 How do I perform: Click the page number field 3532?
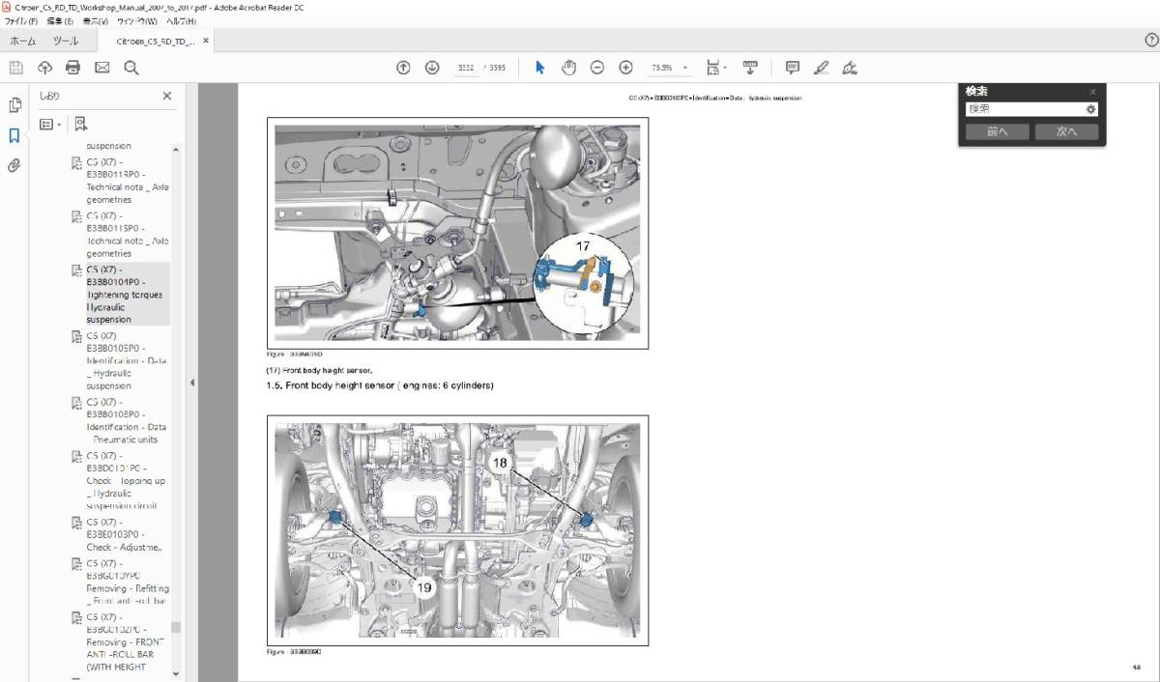point(465,68)
